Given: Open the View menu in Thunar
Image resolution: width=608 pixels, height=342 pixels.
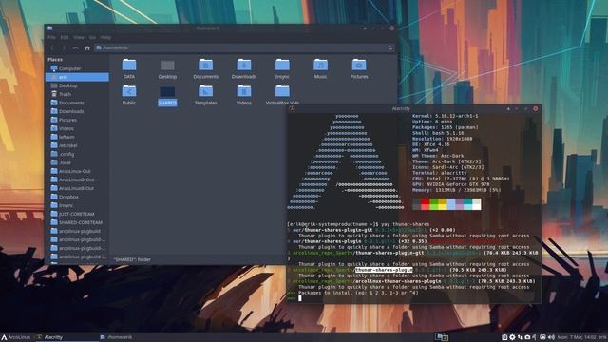Looking at the screenshot, I should [x=79, y=37].
